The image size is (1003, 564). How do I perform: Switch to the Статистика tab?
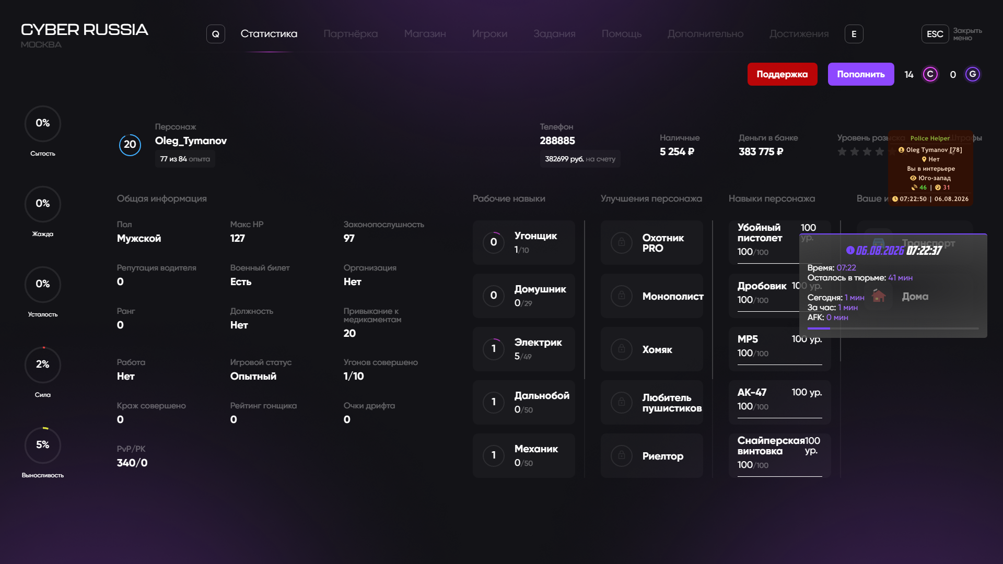(x=269, y=34)
